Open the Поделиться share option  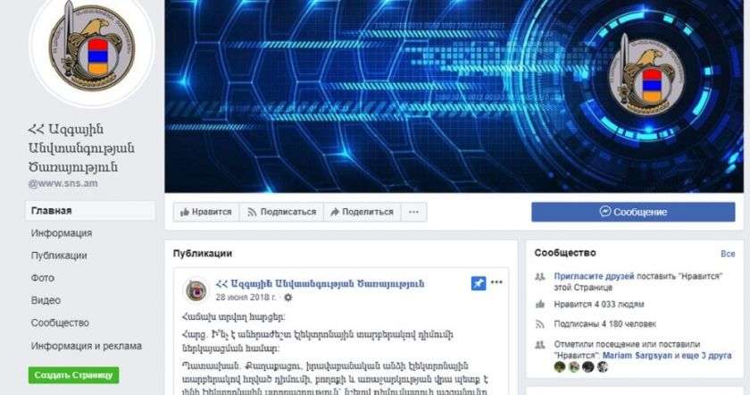click(x=362, y=212)
